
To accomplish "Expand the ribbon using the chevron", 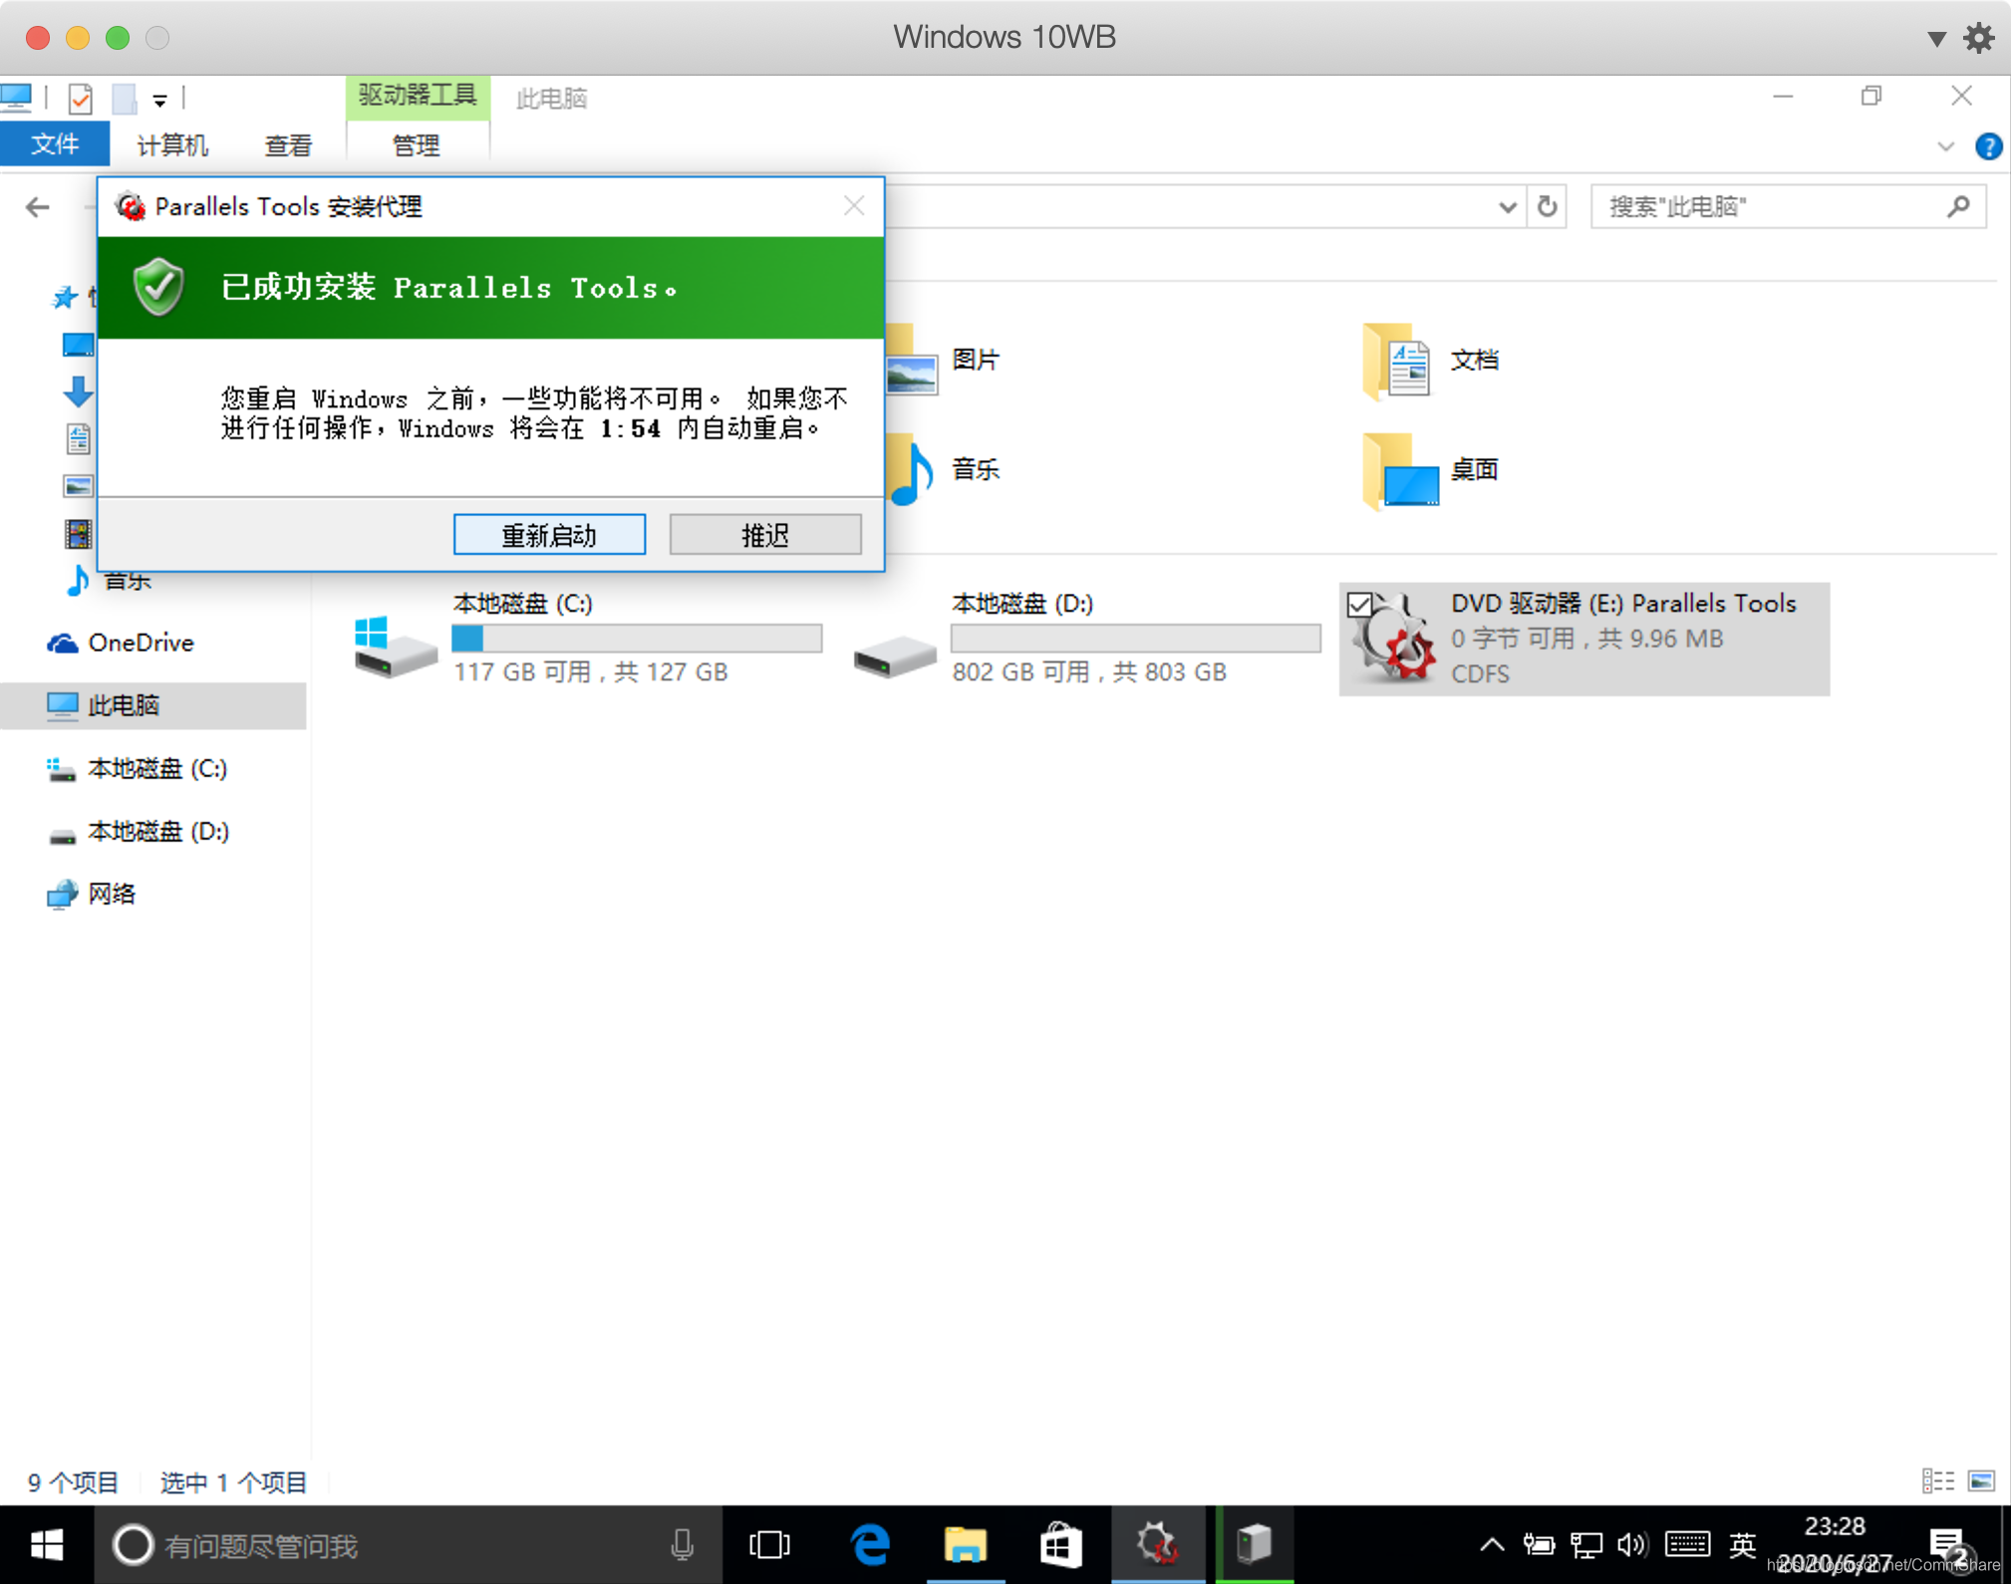I will click(x=1945, y=146).
